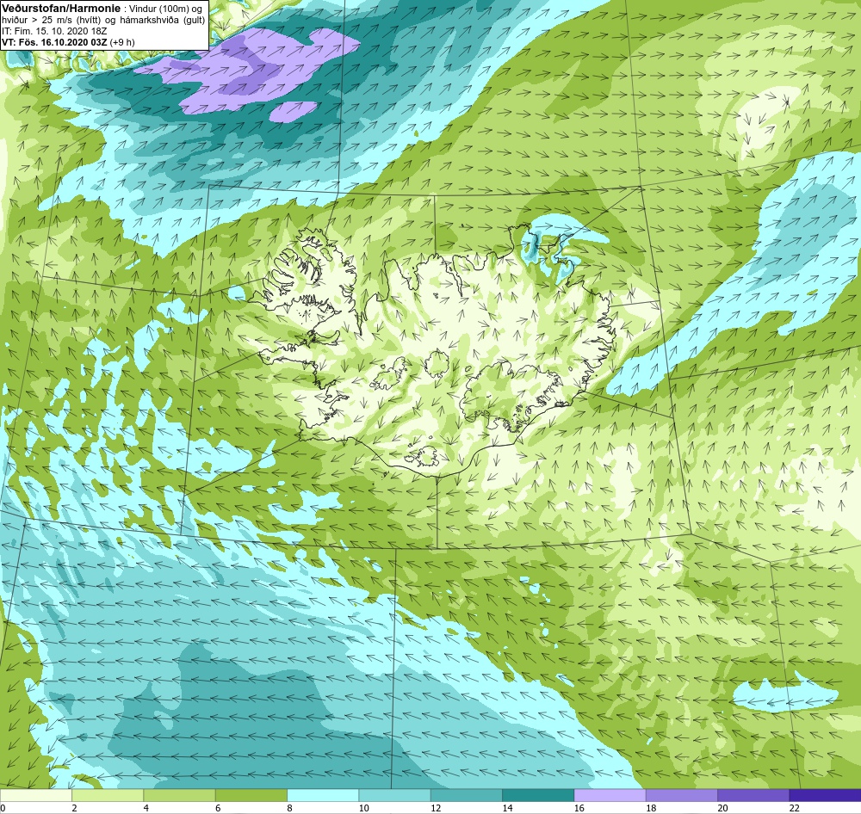Image resolution: width=861 pixels, height=814 pixels.
Task: Click the 18–20 m/s purple legend swatch
Action: [x=681, y=795]
